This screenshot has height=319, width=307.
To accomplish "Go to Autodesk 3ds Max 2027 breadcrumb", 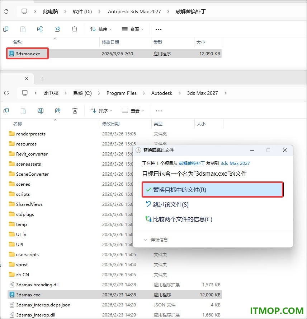I will click(x=134, y=11).
